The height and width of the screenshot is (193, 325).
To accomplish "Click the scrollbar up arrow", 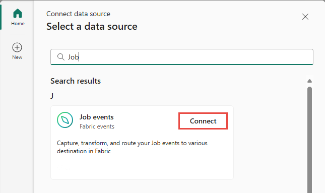I will (x=309, y=81).
